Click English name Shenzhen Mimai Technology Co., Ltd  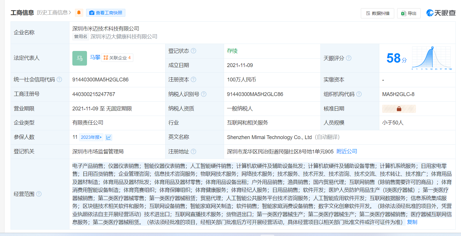point(269,137)
